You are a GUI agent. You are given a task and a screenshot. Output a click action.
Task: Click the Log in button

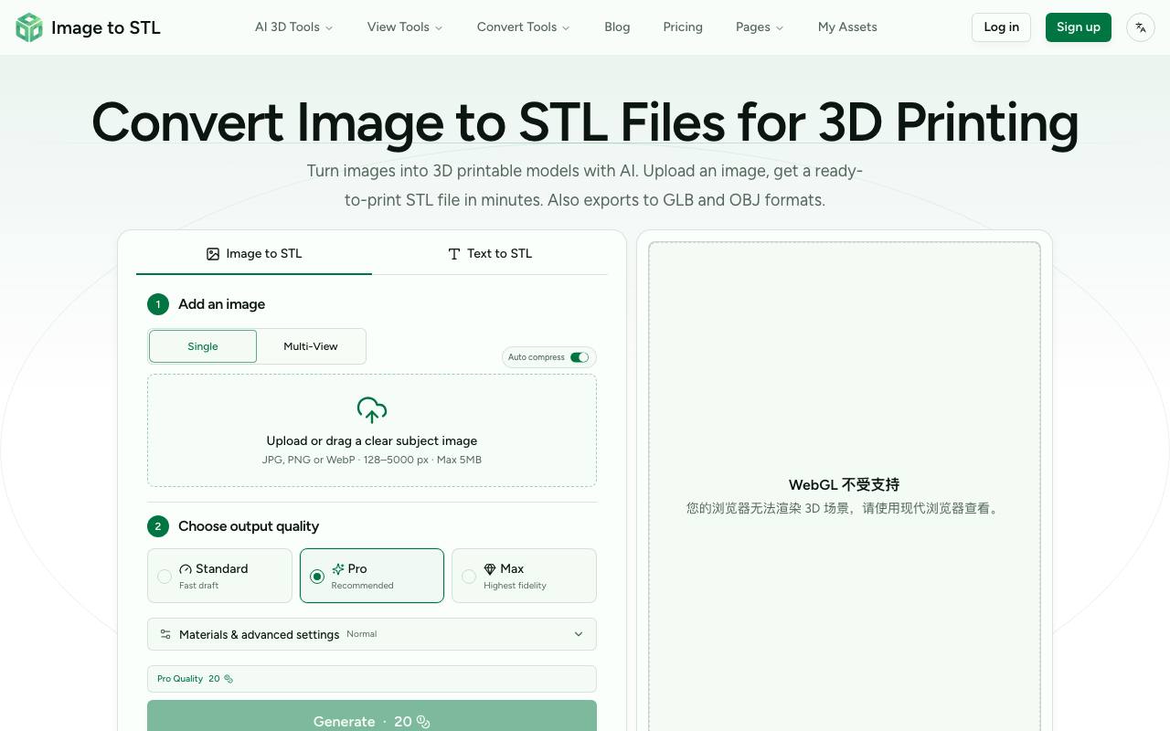tap(1001, 27)
